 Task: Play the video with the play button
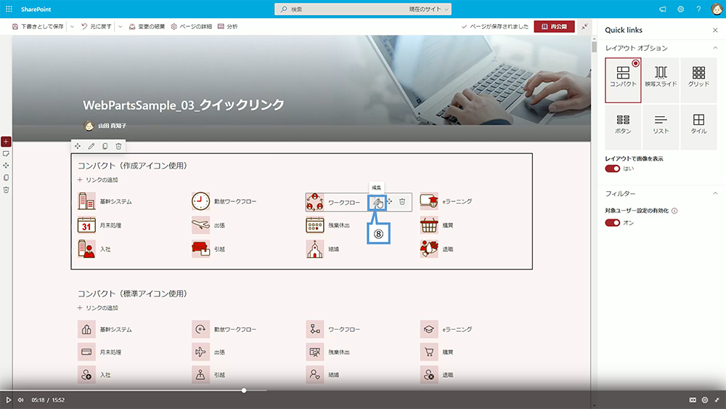tap(8, 400)
